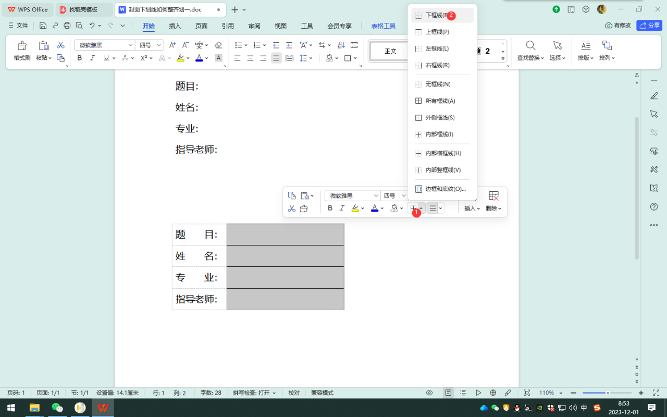The width and height of the screenshot is (667, 417).
Task: Click the Find and Replace magnifier icon
Action: coord(530,45)
